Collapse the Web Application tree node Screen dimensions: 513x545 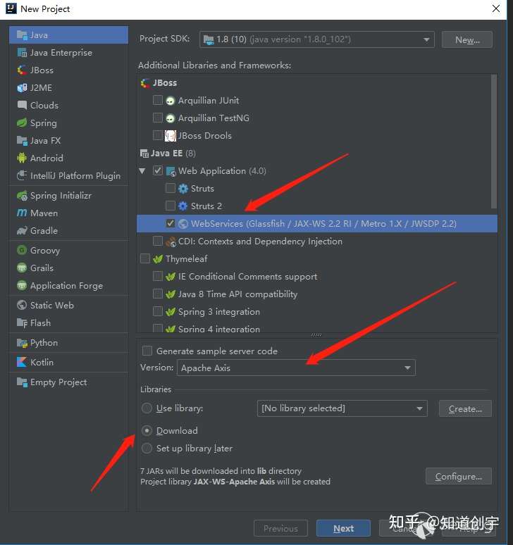(x=142, y=170)
